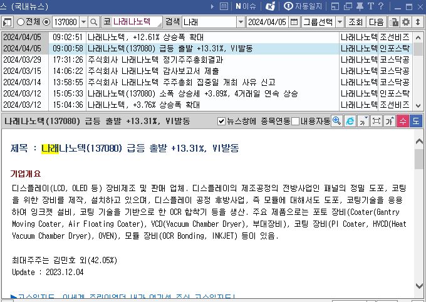Click up arrow on news list scrollbar
Screen dimensions: 426x302
click(x=418, y=38)
